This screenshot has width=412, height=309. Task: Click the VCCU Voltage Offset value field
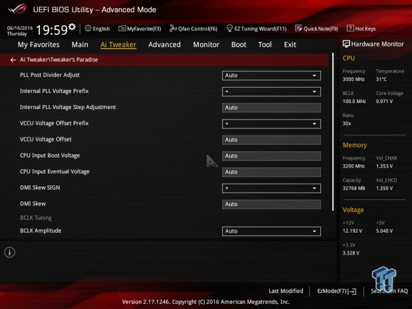pyautogui.click(x=271, y=140)
